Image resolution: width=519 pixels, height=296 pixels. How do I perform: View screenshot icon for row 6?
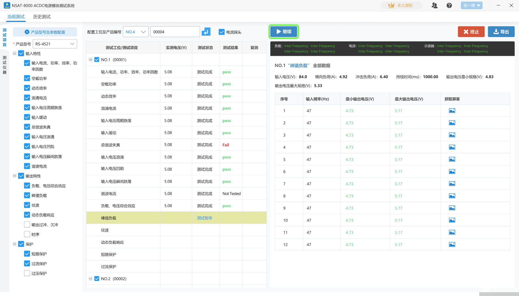pos(452,171)
